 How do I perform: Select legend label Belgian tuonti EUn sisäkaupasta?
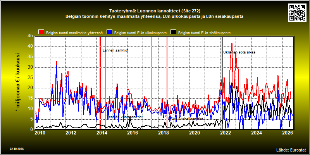(x=205, y=33)
